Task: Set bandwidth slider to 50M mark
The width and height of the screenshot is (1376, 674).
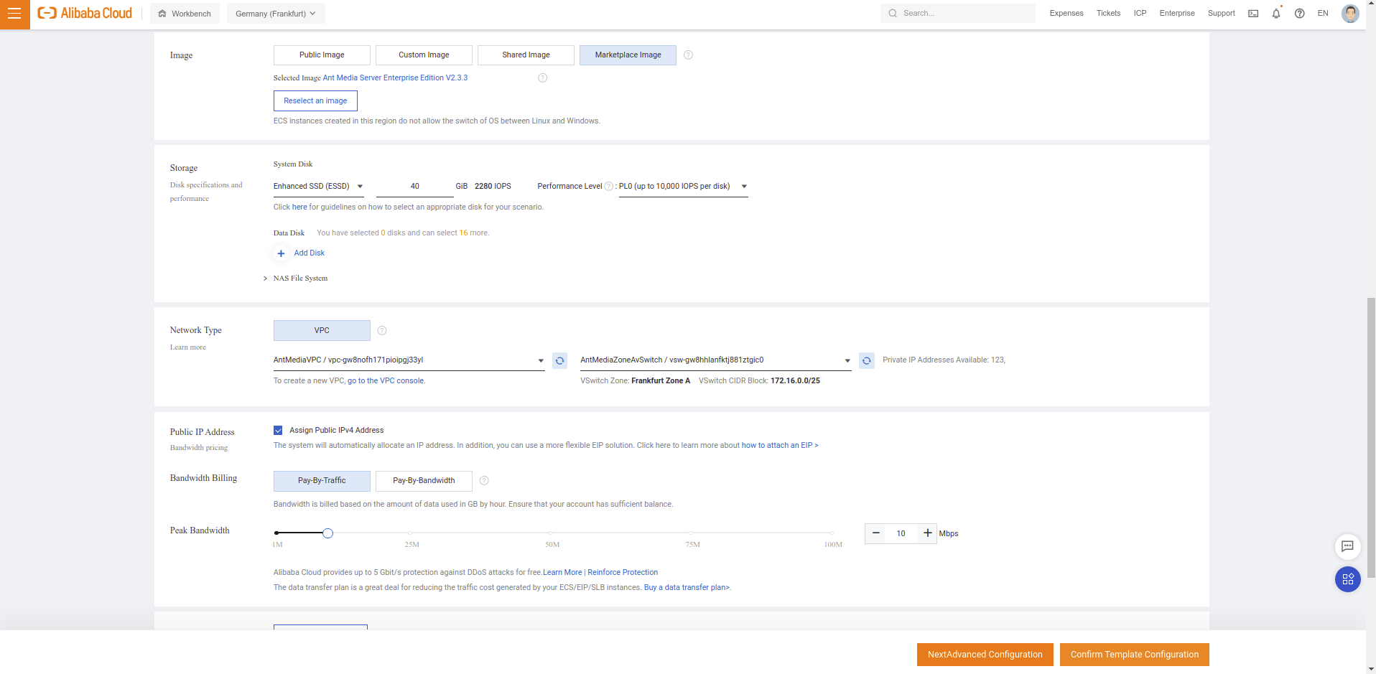Action: [x=551, y=533]
